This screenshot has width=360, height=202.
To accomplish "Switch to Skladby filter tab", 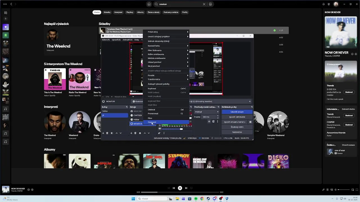I will pyautogui.click(x=107, y=12).
